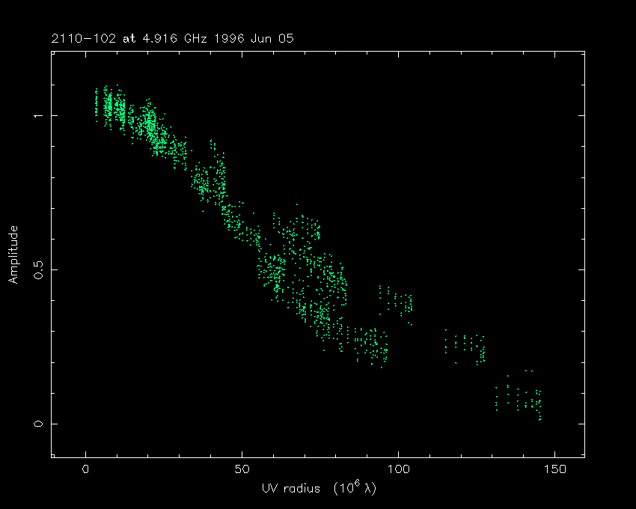Select the lowest data cluster near UV radius 140
Image resolution: width=636 pixels, height=509 pixels.
tap(524, 400)
